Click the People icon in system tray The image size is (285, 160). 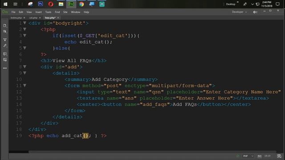pyautogui.click(x=245, y=4)
